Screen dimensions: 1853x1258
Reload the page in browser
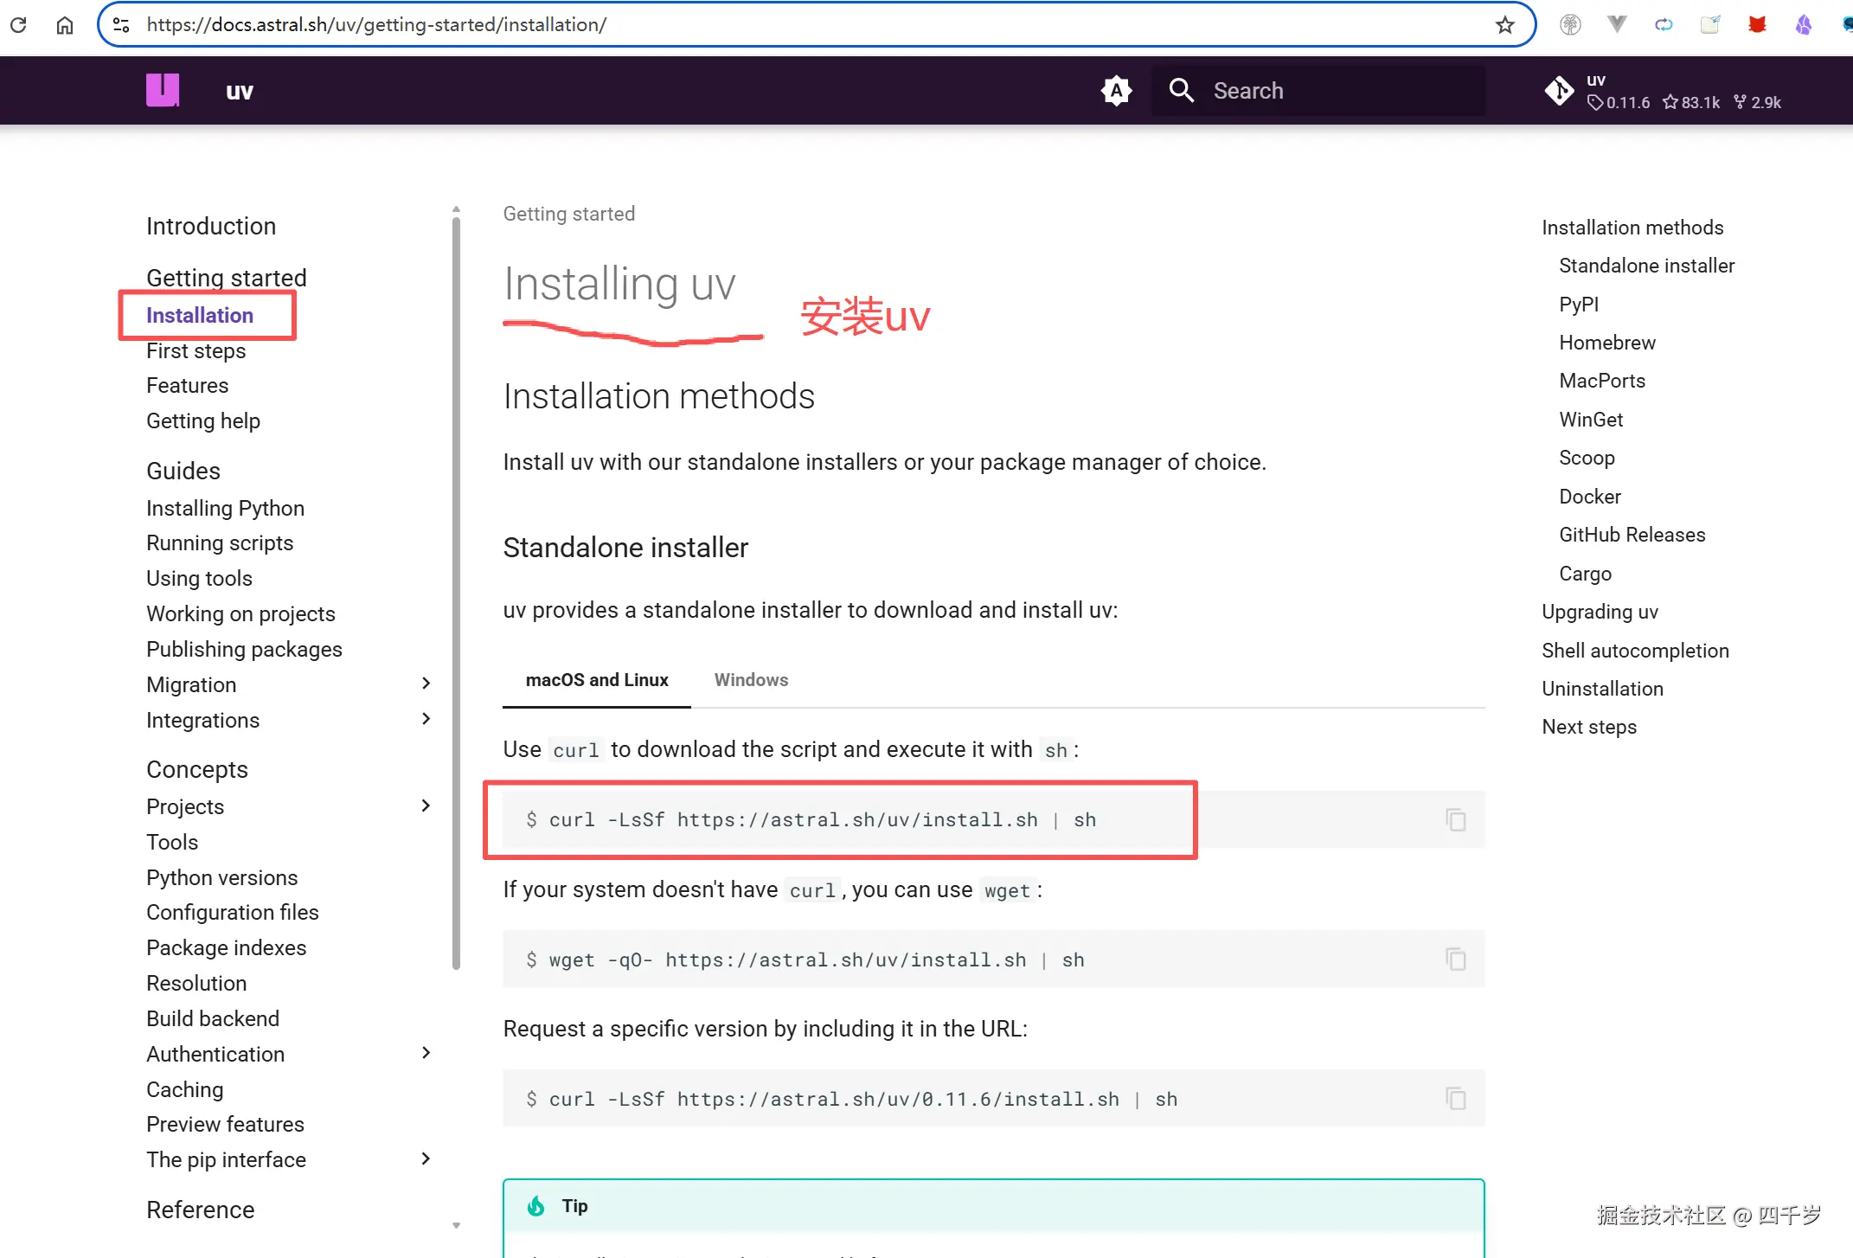coord(19,25)
